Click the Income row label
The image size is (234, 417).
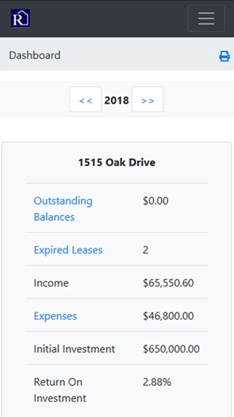click(51, 283)
